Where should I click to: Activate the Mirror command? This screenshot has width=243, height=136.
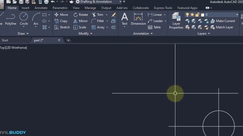tap(80, 21)
